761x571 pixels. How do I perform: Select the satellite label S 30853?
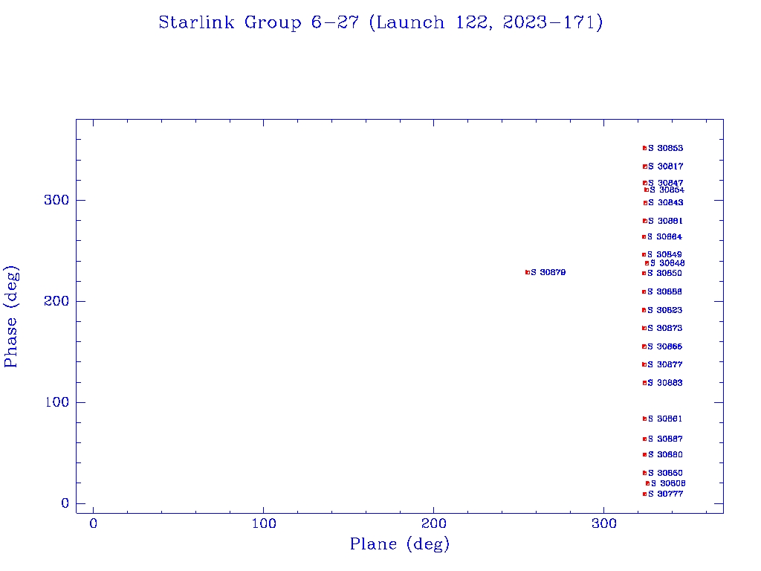[666, 148]
